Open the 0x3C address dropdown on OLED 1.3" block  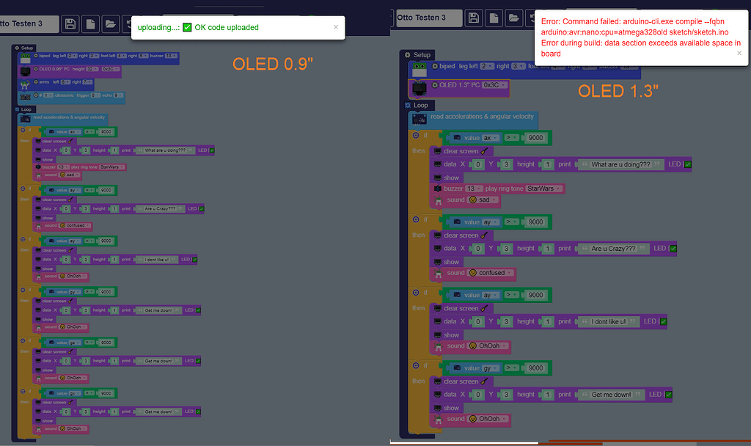click(495, 85)
